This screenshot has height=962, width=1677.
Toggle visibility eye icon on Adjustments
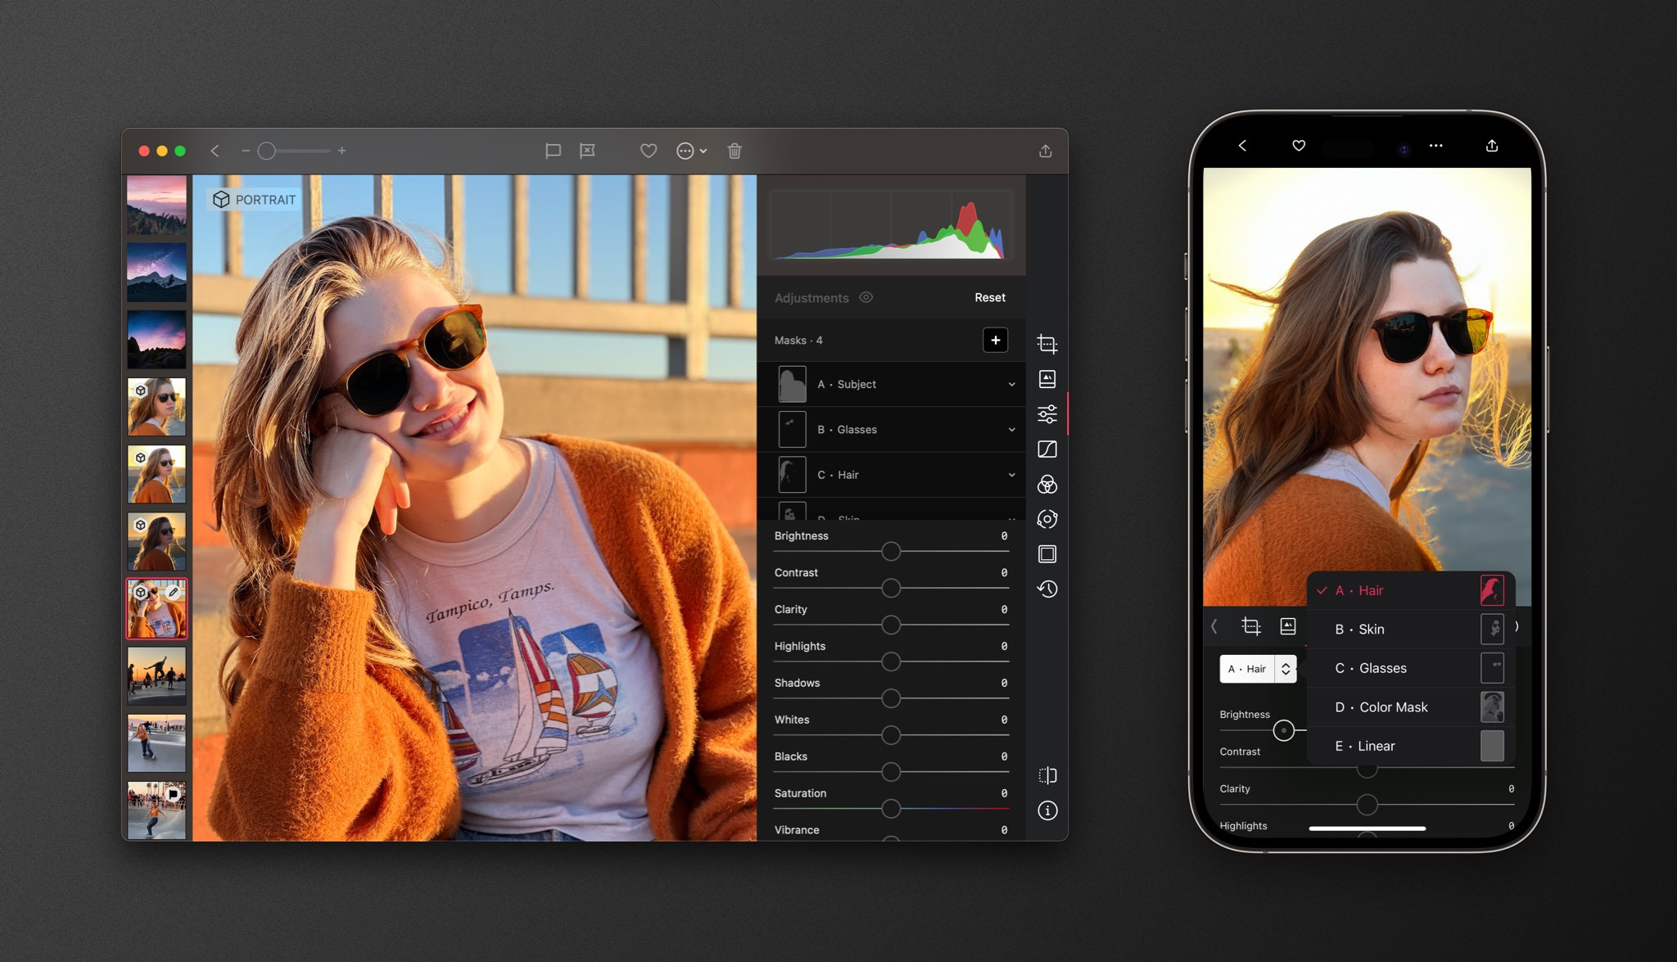866,297
